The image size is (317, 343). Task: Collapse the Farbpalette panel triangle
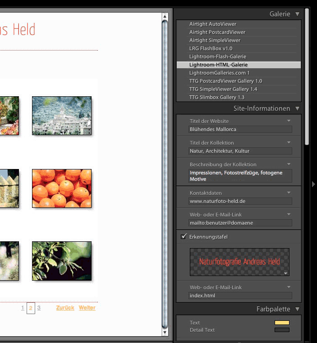[x=297, y=309]
